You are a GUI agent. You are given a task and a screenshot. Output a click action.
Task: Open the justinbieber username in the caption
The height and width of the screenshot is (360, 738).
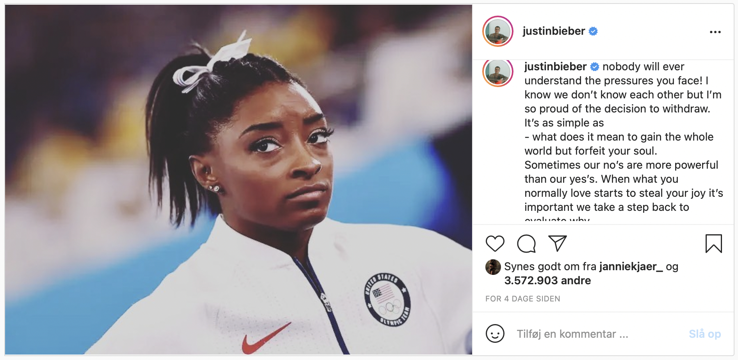point(555,66)
